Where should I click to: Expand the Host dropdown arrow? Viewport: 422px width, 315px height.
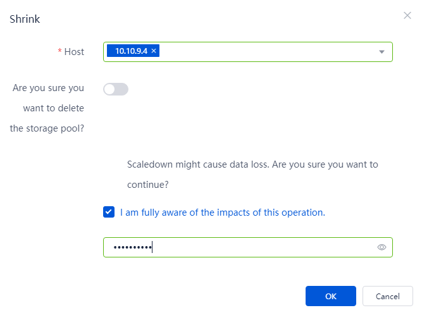[x=382, y=52]
